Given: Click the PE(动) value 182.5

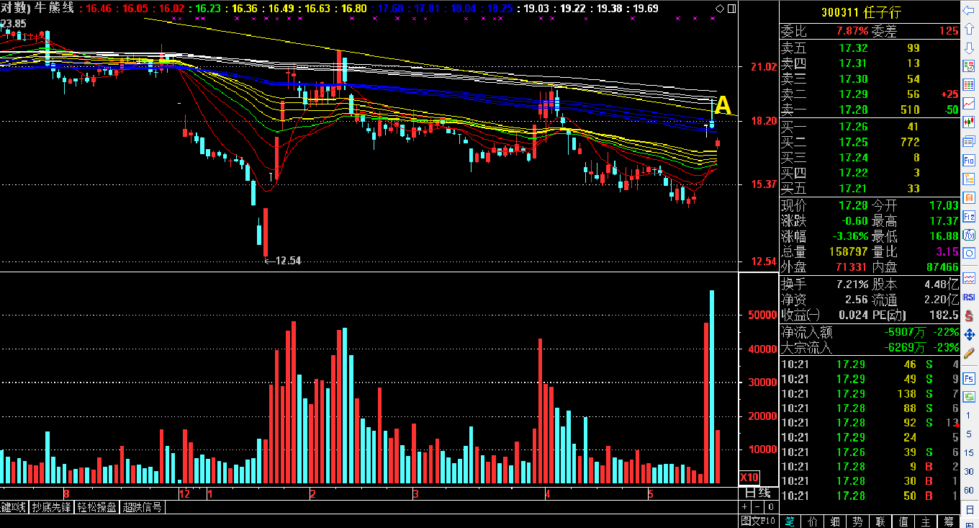Looking at the screenshot, I should click(944, 315).
